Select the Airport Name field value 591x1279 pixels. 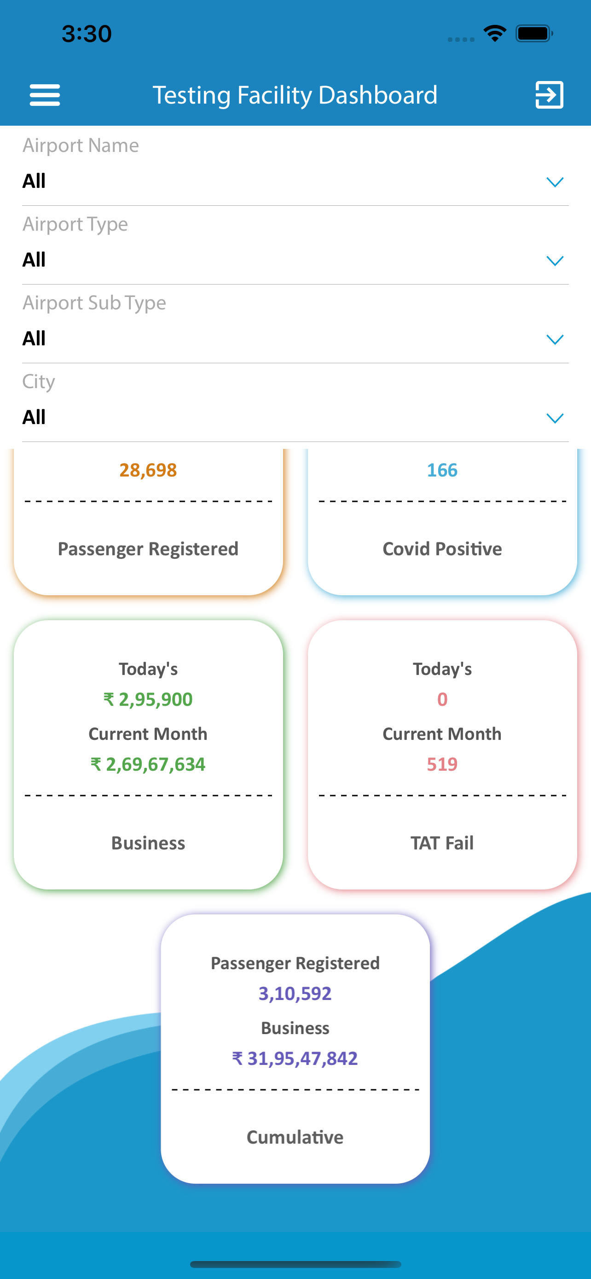(x=34, y=181)
